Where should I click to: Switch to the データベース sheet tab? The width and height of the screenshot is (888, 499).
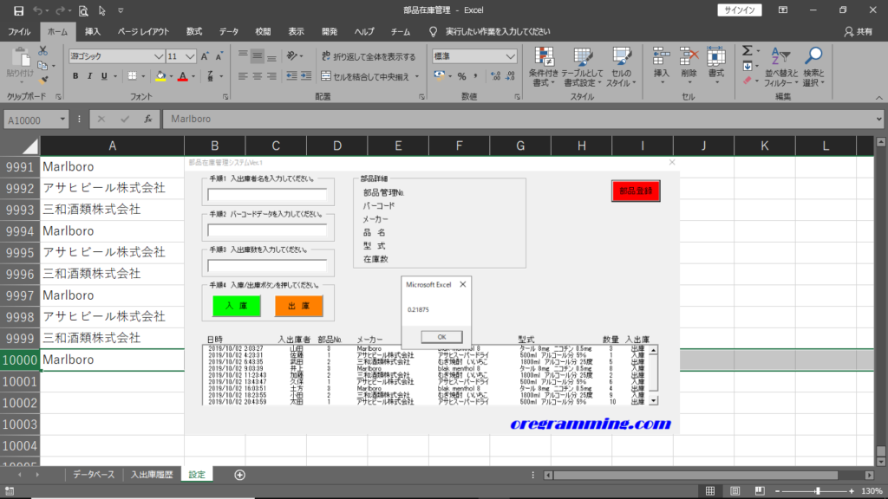click(x=93, y=475)
